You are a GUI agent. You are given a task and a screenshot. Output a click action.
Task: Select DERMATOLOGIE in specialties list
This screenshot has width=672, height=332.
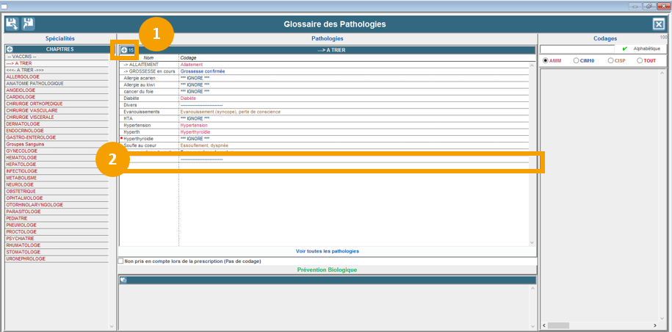(x=23, y=123)
